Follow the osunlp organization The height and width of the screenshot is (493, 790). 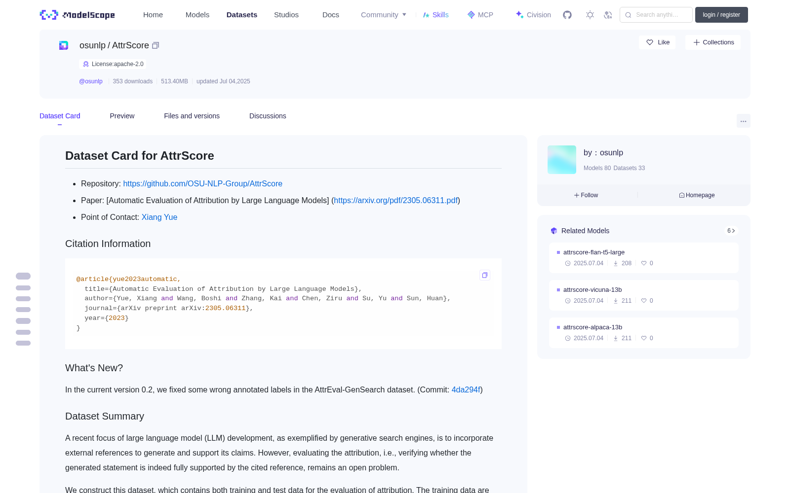[586, 195]
